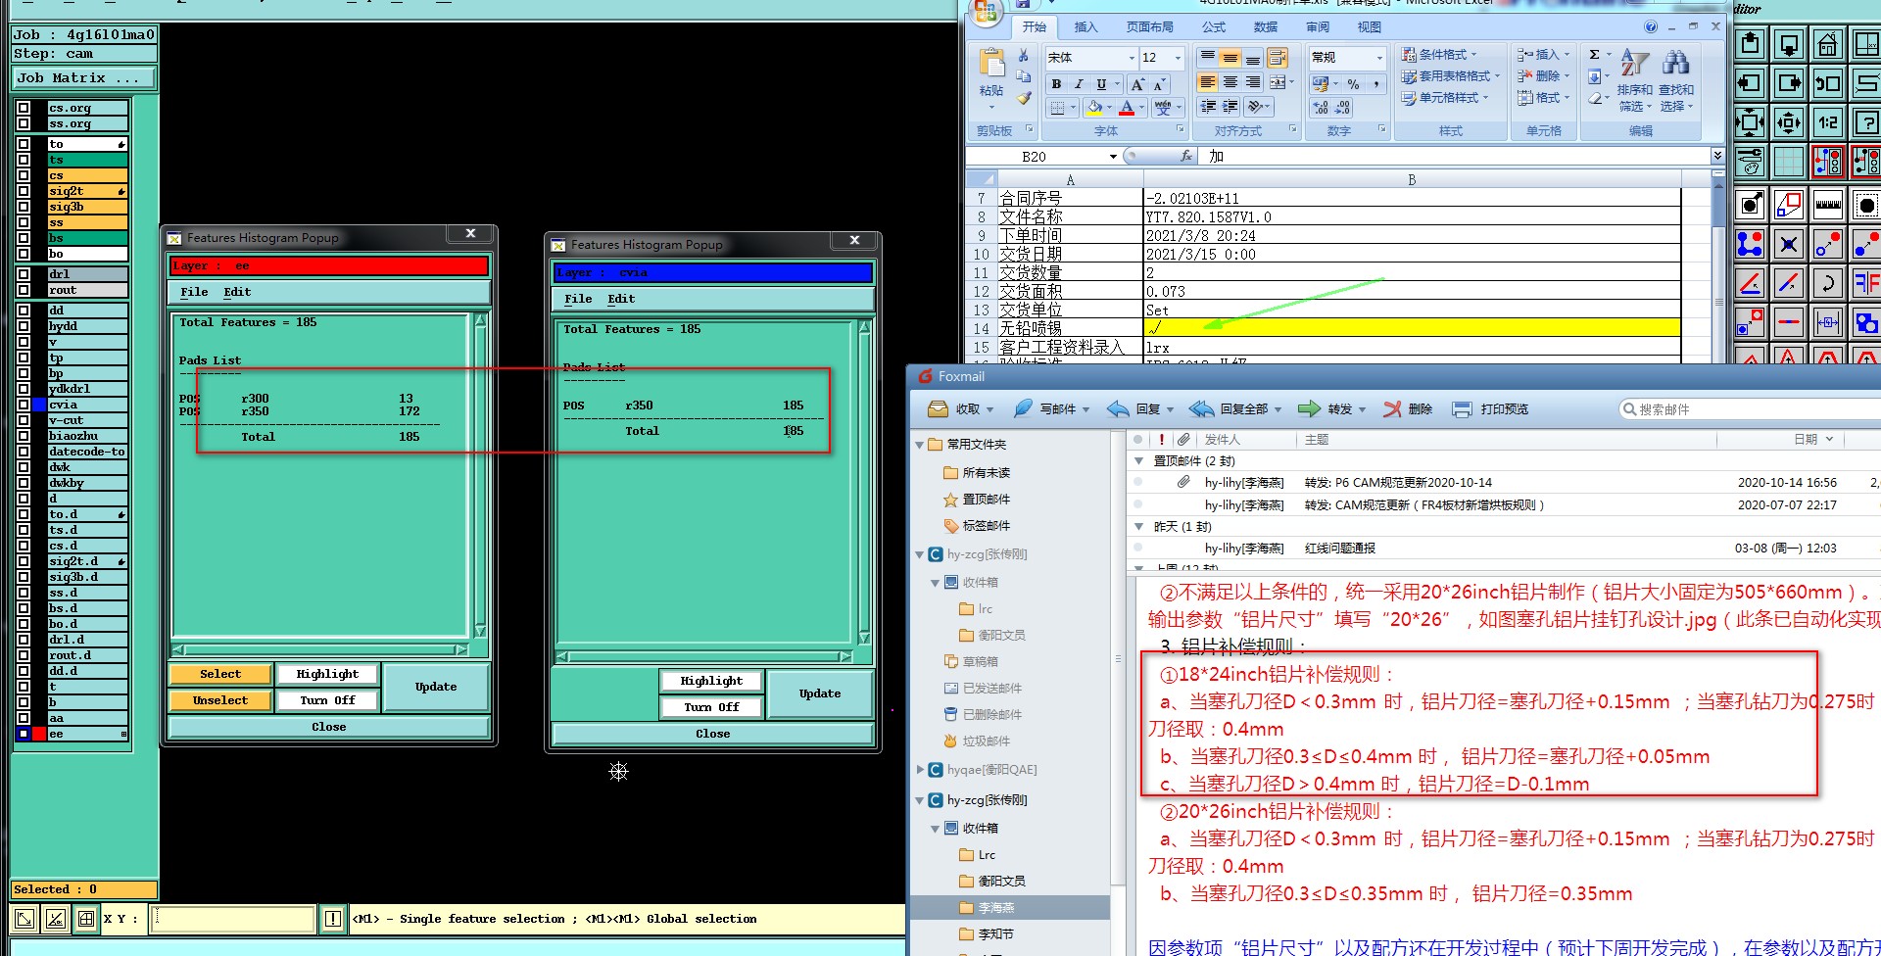Click the scissors Cut icon in Excel
This screenshot has width=1881, height=956.
(1023, 56)
